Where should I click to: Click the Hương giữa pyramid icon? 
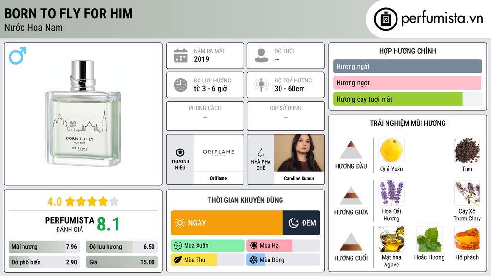click(351, 195)
